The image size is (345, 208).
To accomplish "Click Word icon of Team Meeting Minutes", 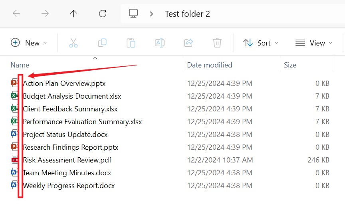I will pyautogui.click(x=14, y=172).
